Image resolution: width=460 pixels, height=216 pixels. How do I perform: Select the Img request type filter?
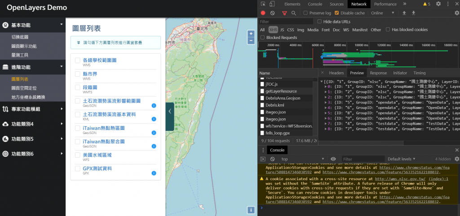(301, 30)
